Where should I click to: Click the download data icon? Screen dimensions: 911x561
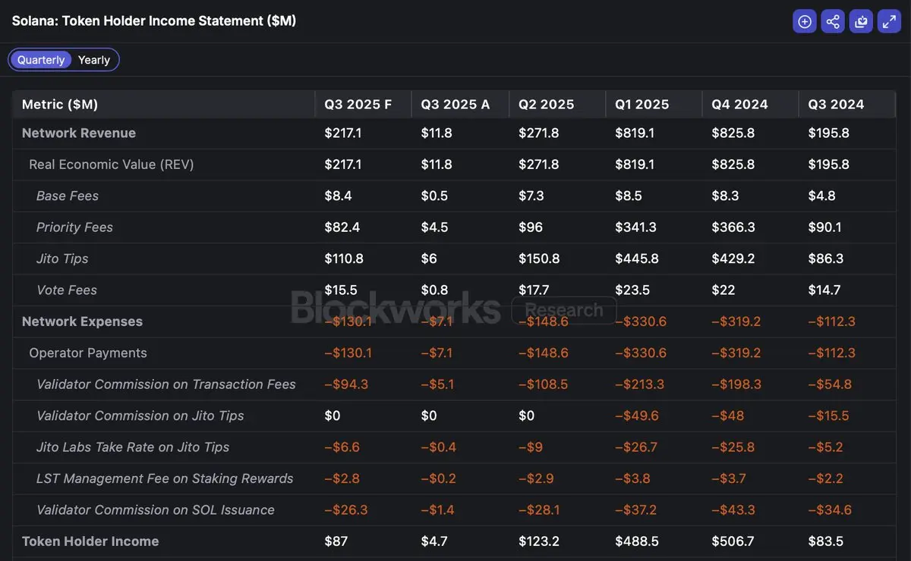[x=861, y=21]
